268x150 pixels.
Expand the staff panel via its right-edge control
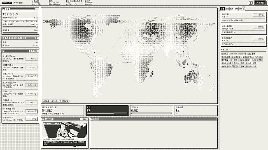coord(36,38)
